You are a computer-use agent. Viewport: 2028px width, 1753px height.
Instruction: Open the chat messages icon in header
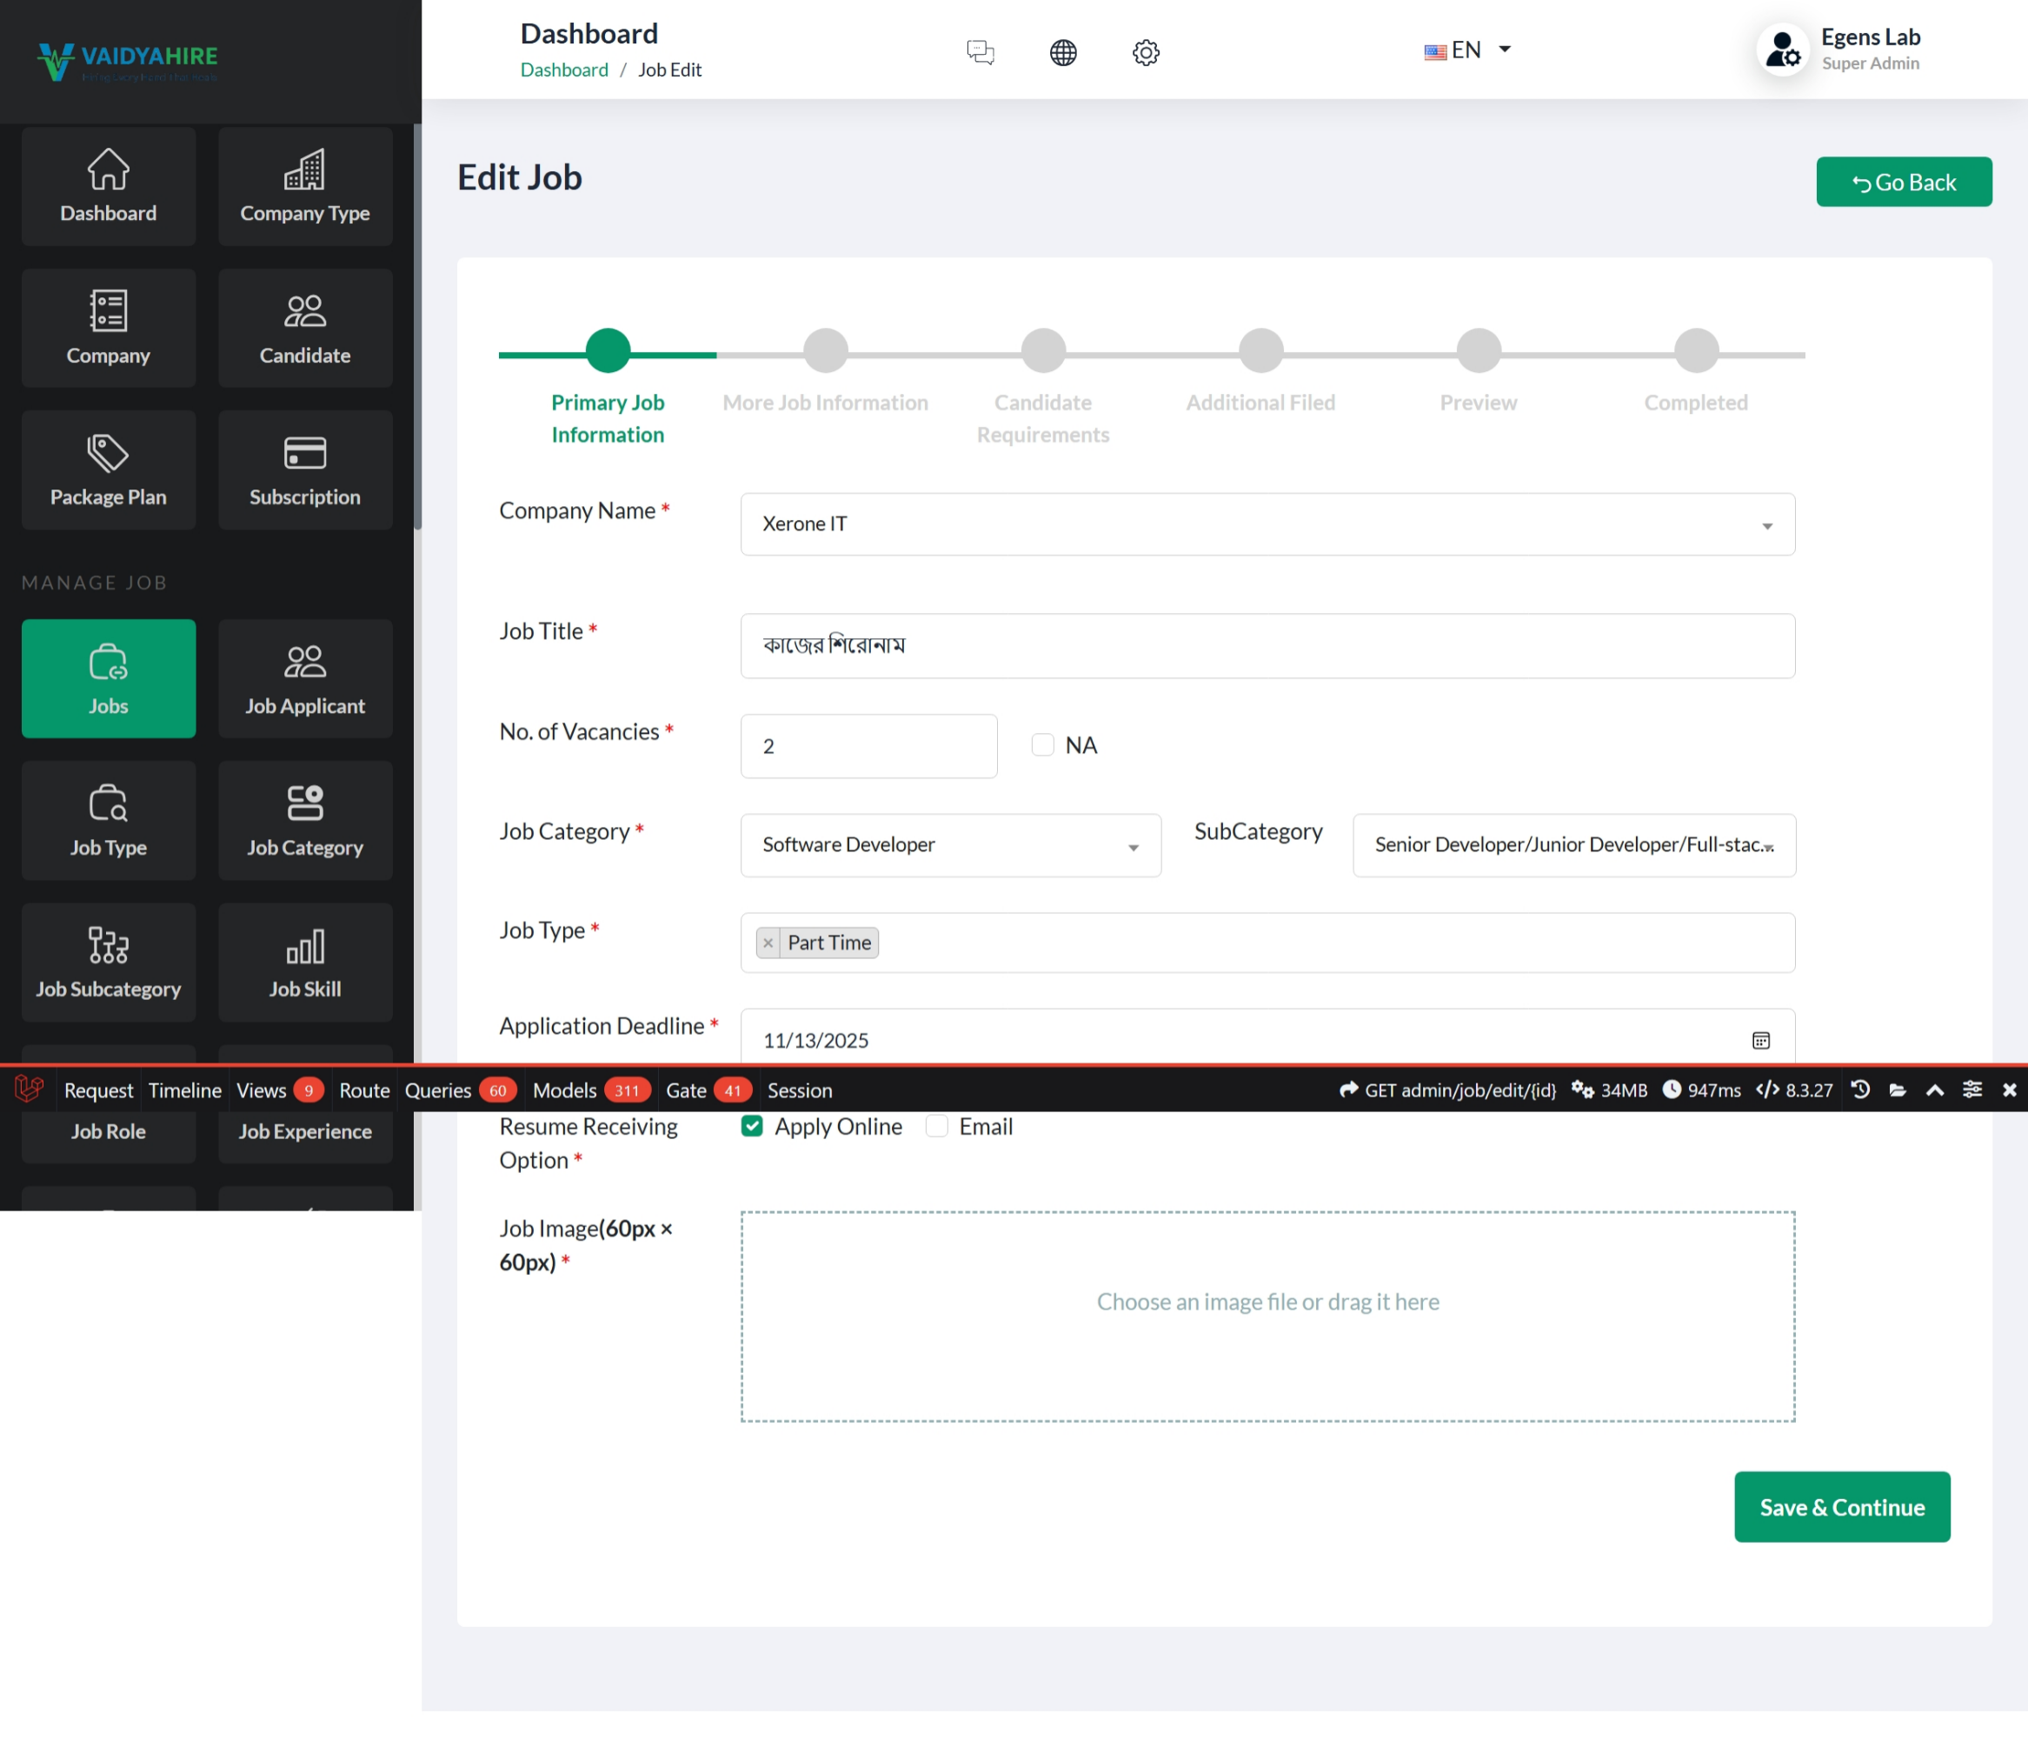pyautogui.click(x=980, y=51)
